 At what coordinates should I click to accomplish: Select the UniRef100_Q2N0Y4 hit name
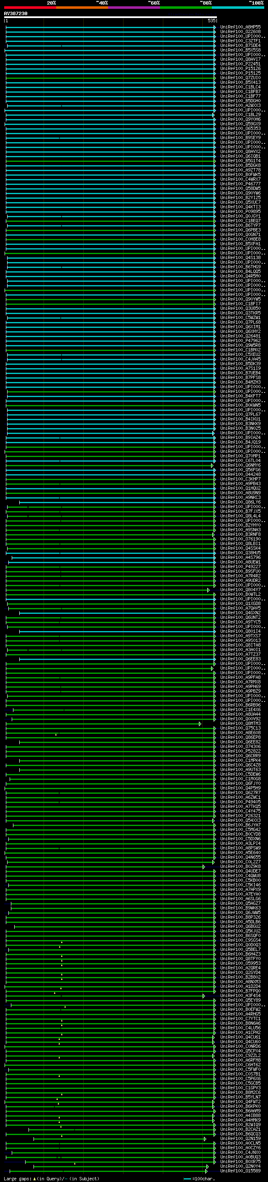coord(240,1166)
